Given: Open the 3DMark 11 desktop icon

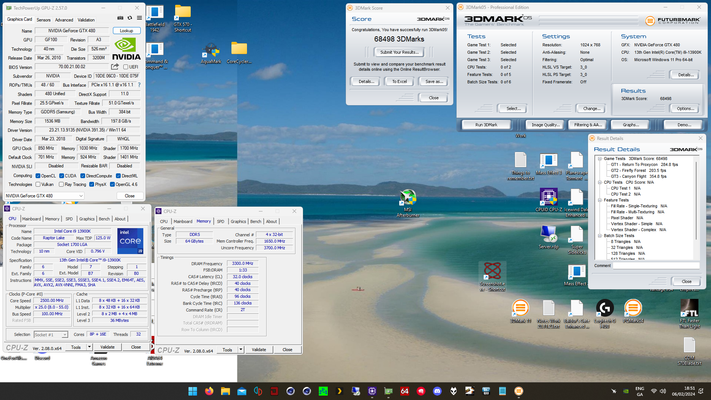Looking at the screenshot, I should point(520,311).
